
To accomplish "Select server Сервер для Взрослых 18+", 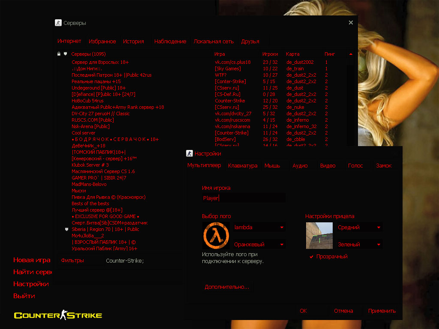I will coord(100,62).
